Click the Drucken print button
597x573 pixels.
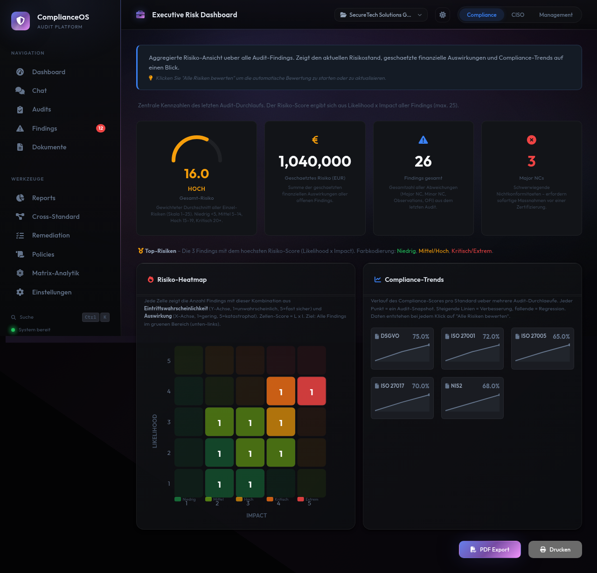[x=555, y=549]
